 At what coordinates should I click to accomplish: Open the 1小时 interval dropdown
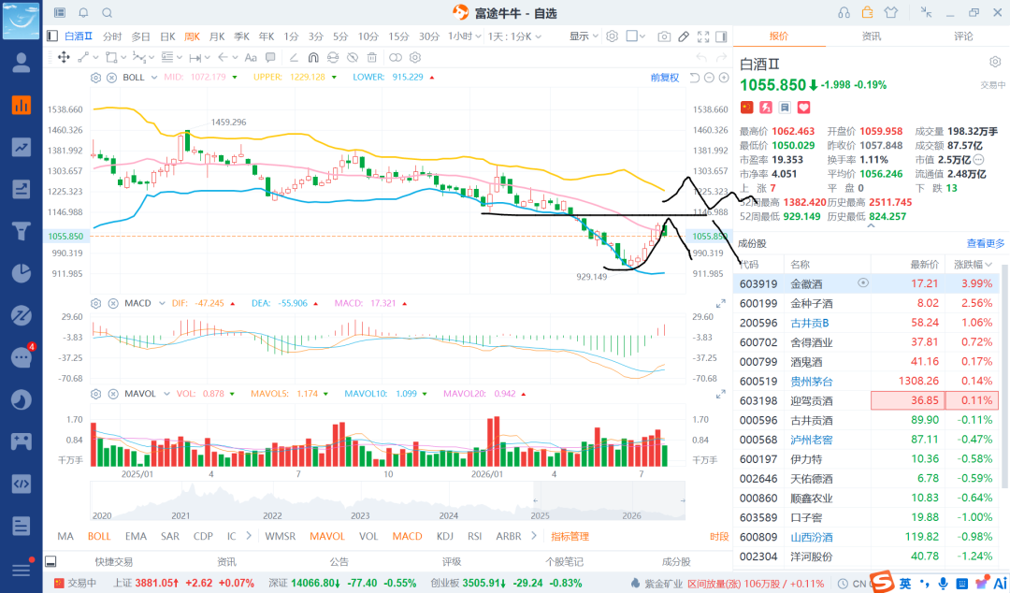pos(465,36)
